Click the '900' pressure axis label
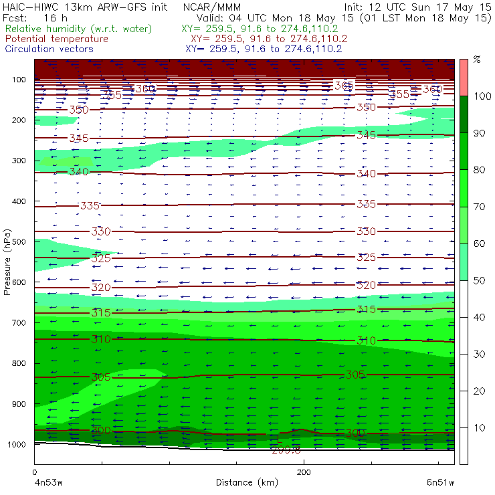Screen dimensions: 495x495 pyautogui.click(x=19, y=404)
